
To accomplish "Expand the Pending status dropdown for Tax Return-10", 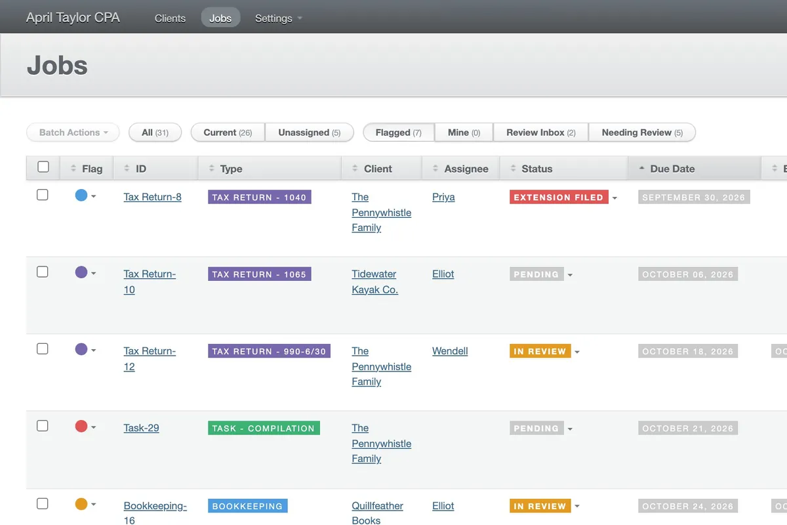I will click(570, 275).
